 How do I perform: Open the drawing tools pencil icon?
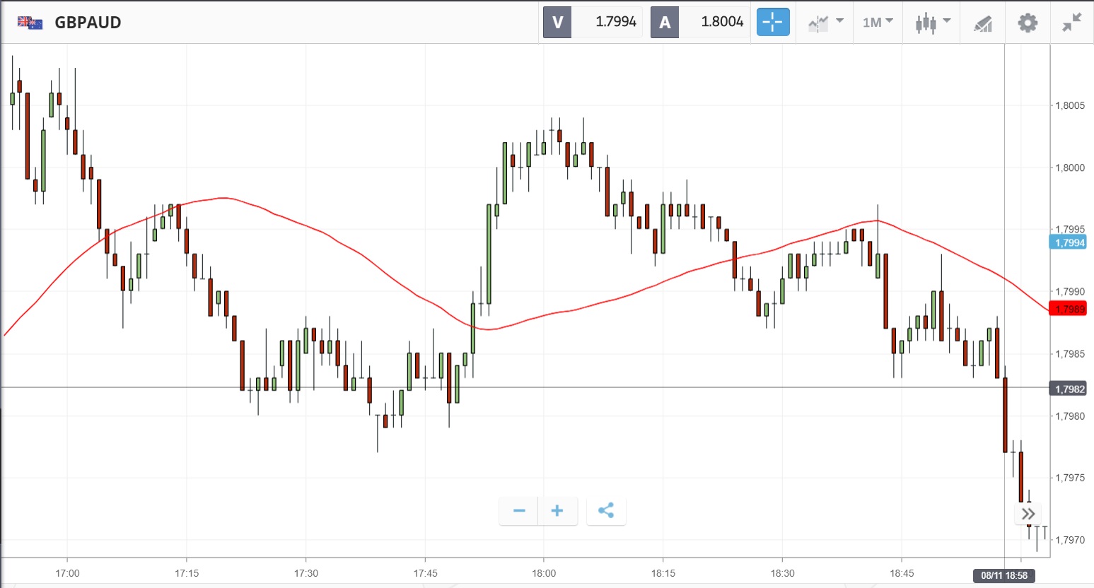(x=983, y=23)
